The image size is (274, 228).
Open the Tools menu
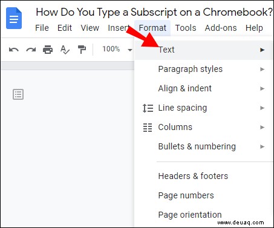186,28
